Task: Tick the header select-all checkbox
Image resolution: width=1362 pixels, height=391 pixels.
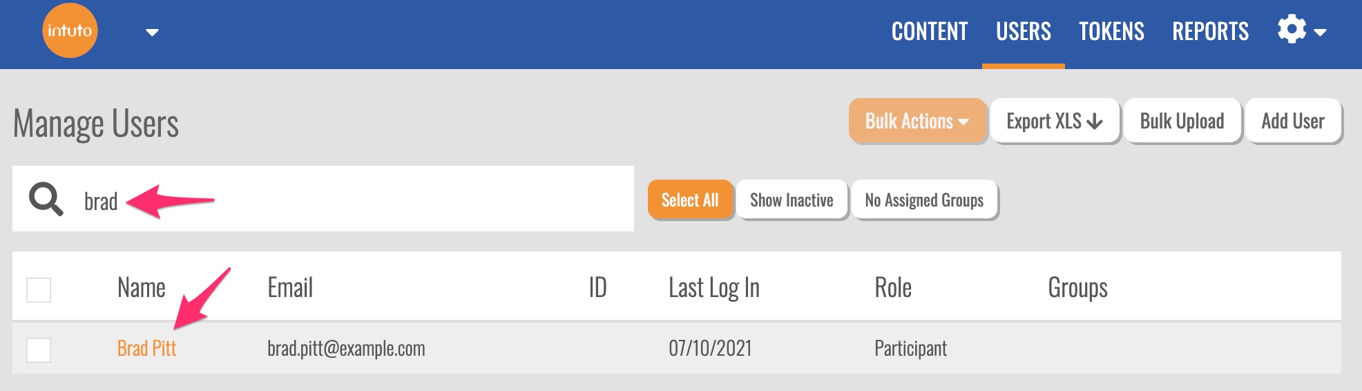Action: click(39, 289)
